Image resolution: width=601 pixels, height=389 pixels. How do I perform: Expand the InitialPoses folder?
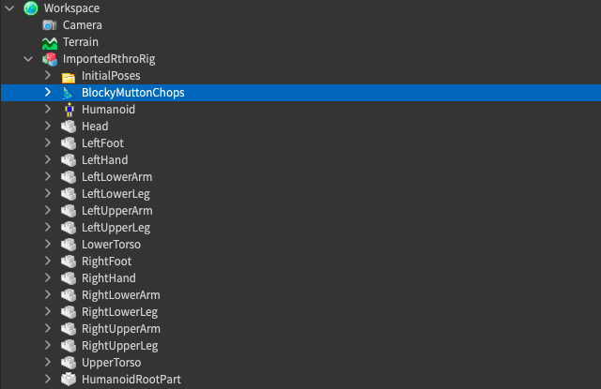pyautogui.click(x=47, y=76)
